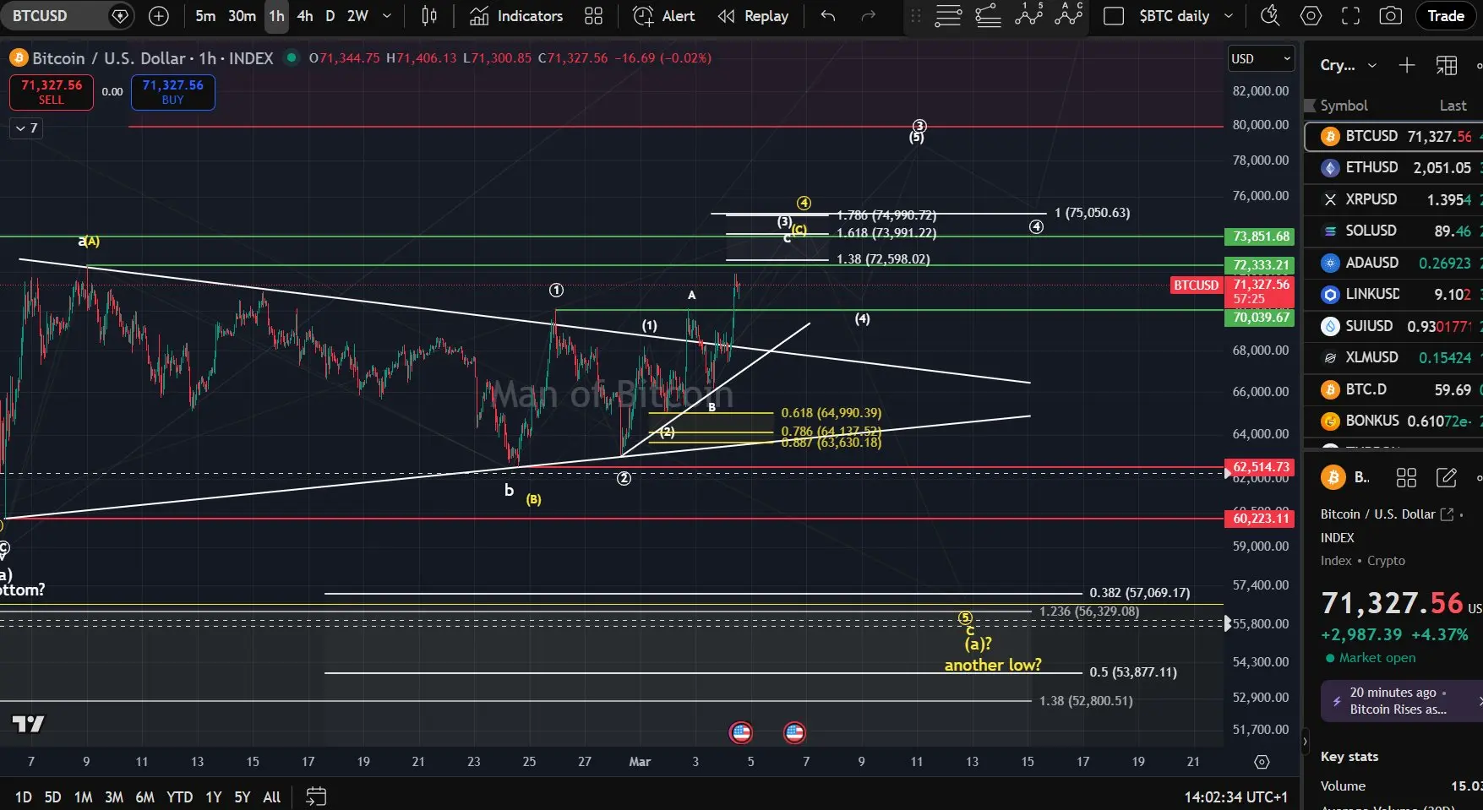Switch chart to 5m timeframe
This screenshot has width=1483, height=810.
pos(205,16)
